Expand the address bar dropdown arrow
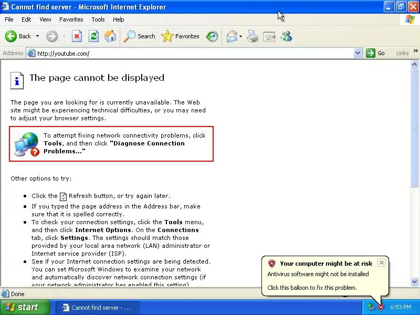Image resolution: width=420 pixels, height=315 pixels. (x=358, y=54)
